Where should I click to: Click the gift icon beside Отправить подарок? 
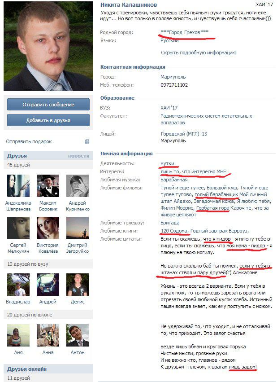pos(87,141)
